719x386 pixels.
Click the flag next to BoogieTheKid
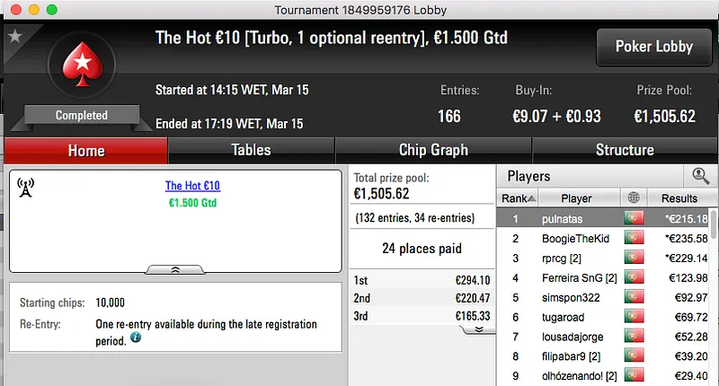pyautogui.click(x=633, y=238)
